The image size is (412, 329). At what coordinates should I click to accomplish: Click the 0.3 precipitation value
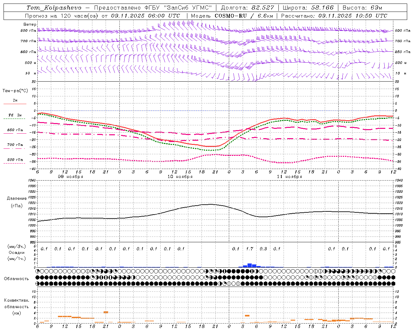263,249
